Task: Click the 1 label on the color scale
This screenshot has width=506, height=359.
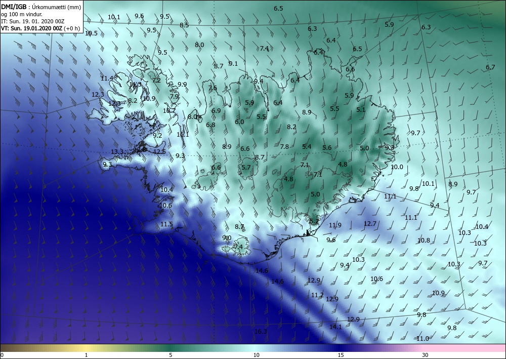Action: point(86,355)
